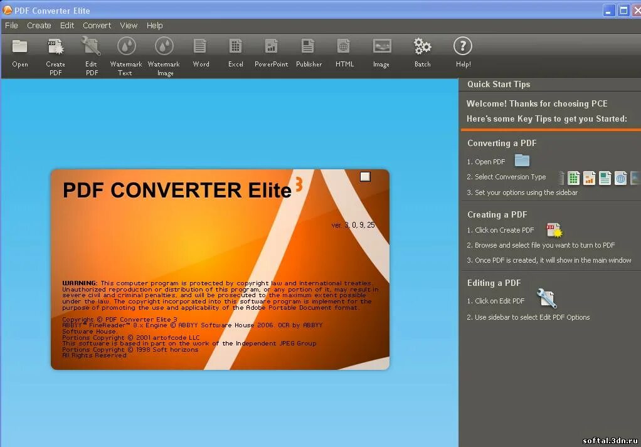Click the 'Converting a PDF' heading

point(502,144)
